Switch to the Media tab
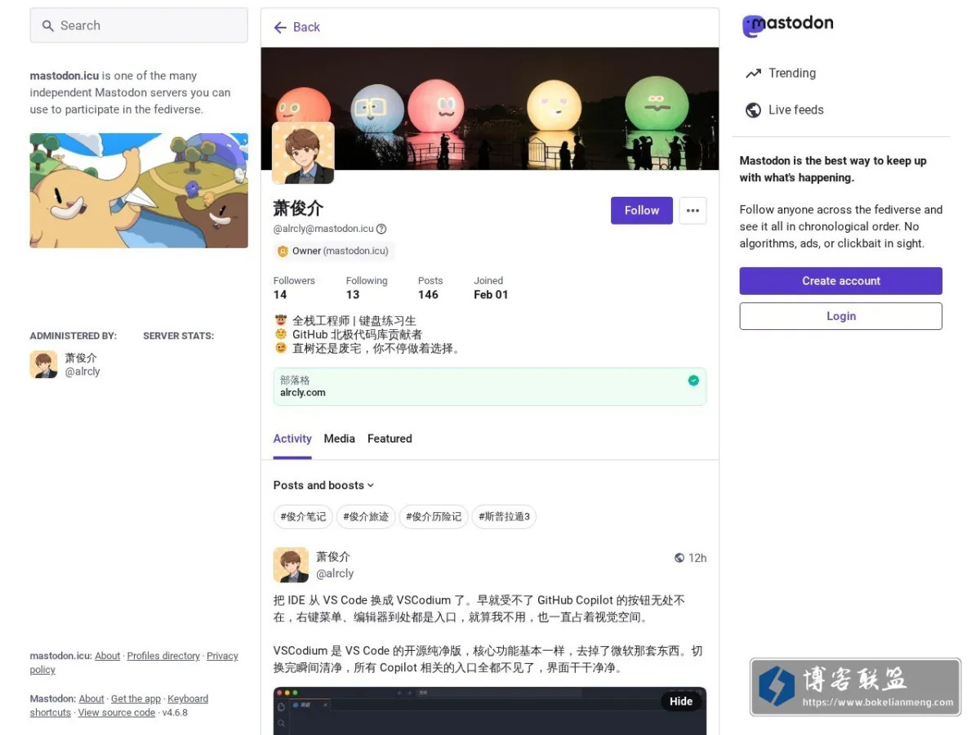The width and height of the screenshot is (980, 735). (x=339, y=439)
